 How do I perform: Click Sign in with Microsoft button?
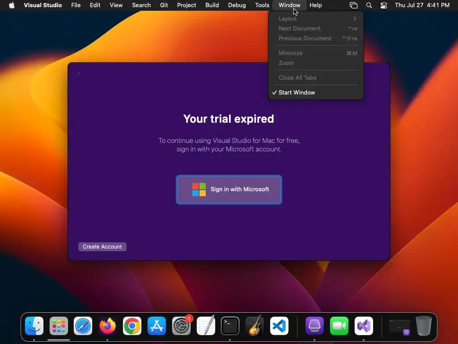[229, 189]
